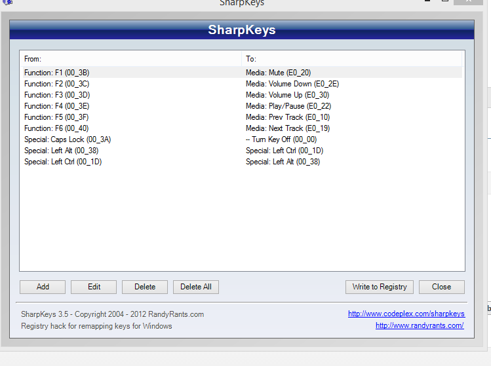
Task: Click Media: Play/Pause (E0_22) cell
Action: click(x=288, y=106)
